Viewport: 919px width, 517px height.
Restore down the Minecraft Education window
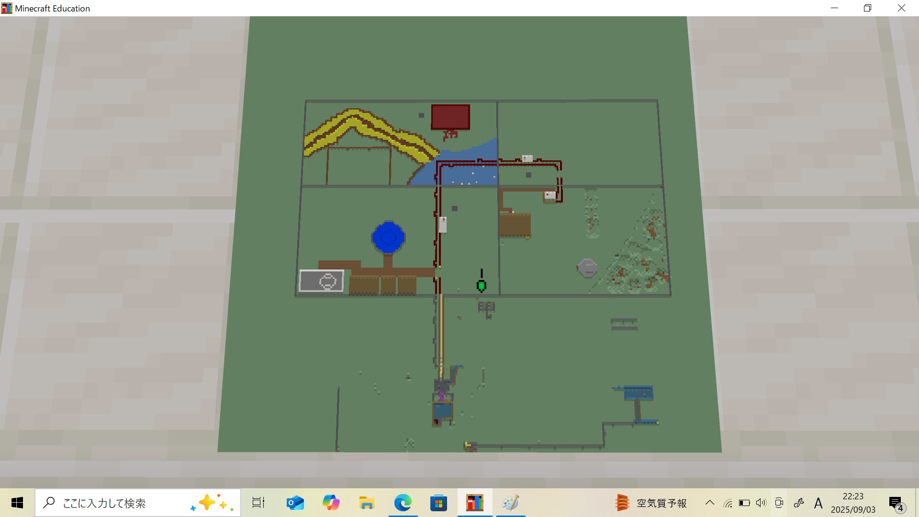click(x=867, y=8)
